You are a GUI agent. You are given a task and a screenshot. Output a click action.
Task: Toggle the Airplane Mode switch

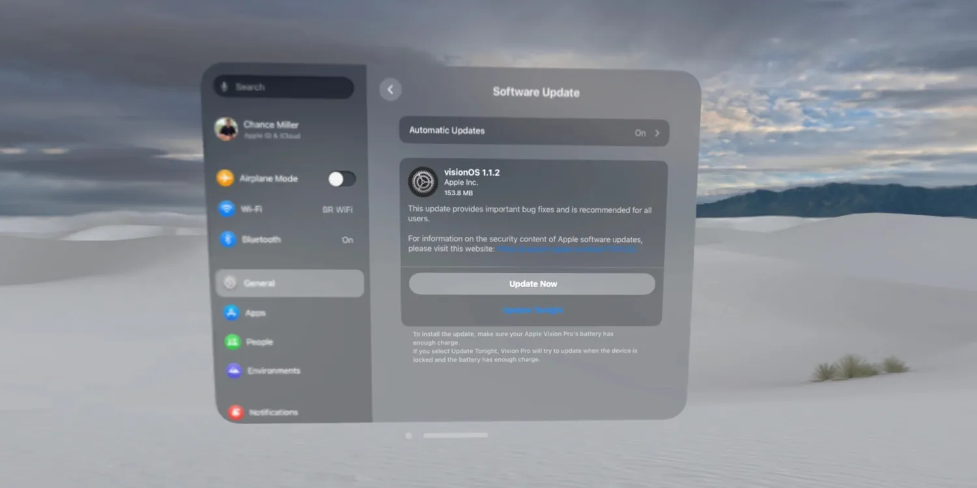click(342, 179)
